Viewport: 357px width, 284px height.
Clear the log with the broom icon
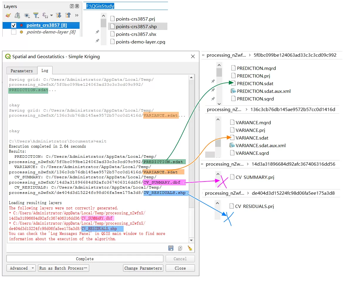tap(190, 248)
